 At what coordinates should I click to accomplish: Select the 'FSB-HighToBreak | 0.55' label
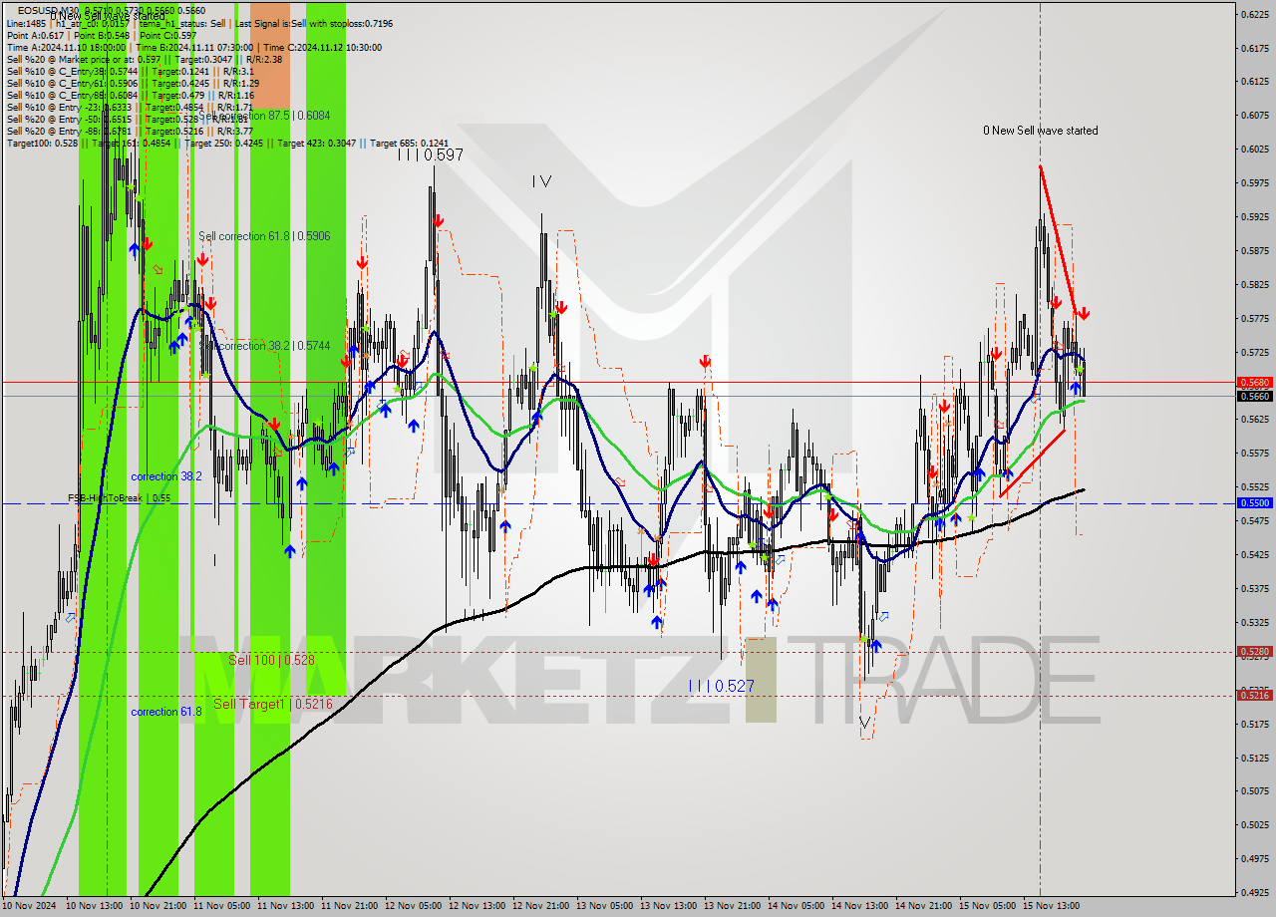click(119, 497)
